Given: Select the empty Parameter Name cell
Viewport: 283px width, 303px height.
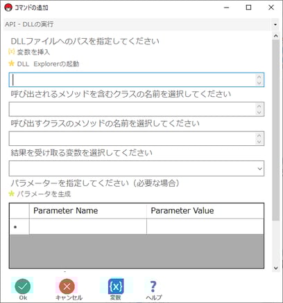Looking at the screenshot, I should 88,226.
